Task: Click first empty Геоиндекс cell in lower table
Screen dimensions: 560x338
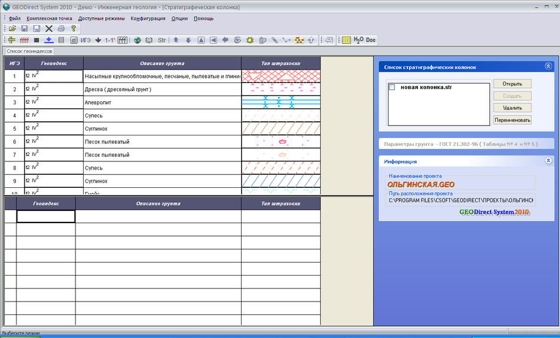Action: click(46, 216)
